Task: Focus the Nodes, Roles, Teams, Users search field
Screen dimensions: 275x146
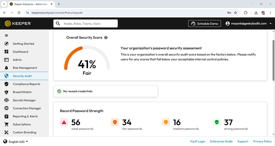Action: [x=86, y=23]
